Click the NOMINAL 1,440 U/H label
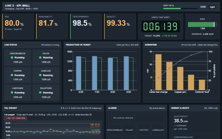The height and width of the screenshot is (139, 222). [x=203, y=34]
